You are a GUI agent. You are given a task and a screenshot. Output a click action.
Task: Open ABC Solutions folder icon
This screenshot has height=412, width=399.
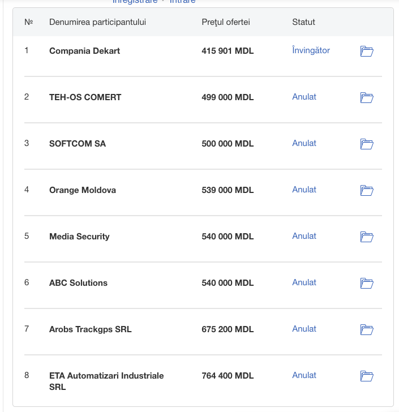367,283
